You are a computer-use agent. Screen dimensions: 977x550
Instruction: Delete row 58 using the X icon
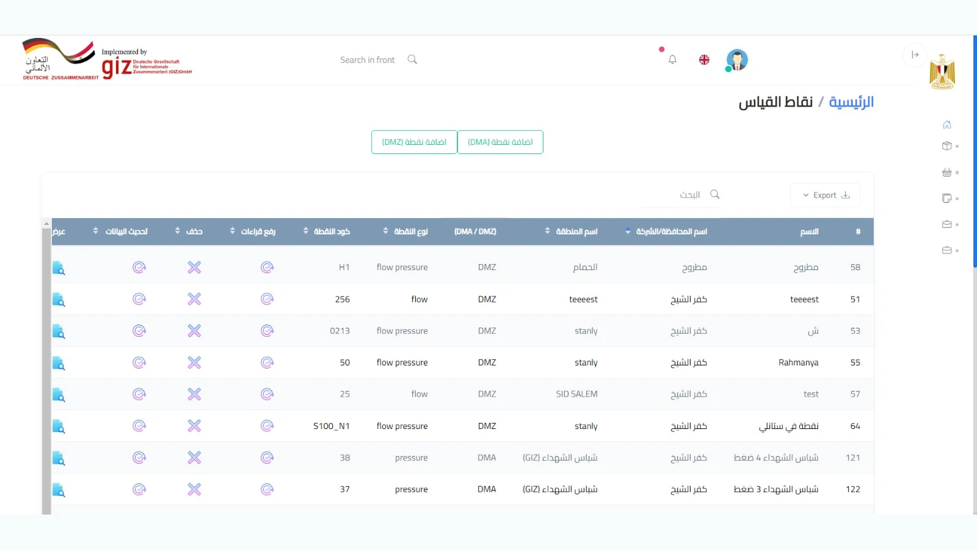[x=194, y=267]
